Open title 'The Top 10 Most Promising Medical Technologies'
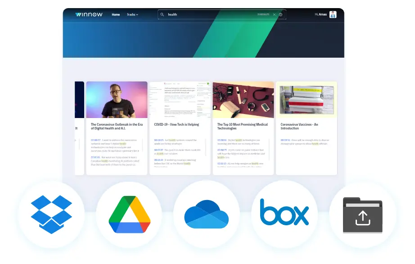This screenshot has height=264, width=415. [243, 126]
